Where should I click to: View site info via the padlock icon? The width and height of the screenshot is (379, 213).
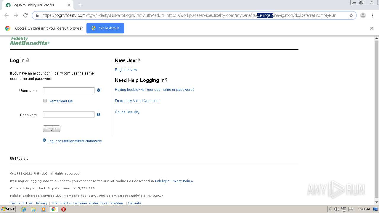(37, 15)
